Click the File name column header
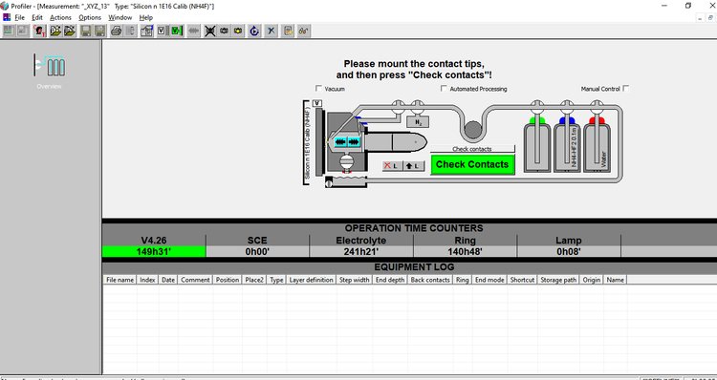This screenshot has height=380, width=717. [x=119, y=280]
